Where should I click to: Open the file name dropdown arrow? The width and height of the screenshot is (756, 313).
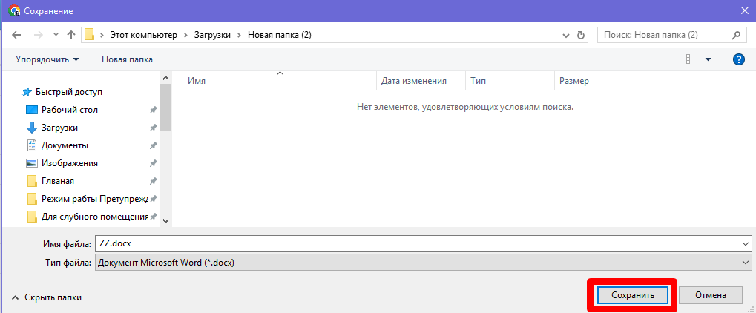746,243
